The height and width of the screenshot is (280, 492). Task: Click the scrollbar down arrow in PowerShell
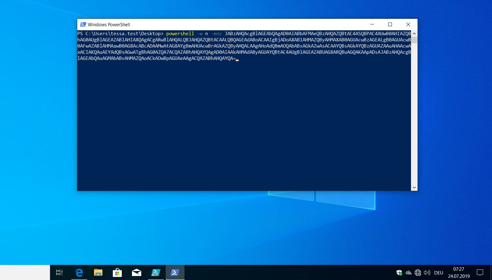(414, 187)
